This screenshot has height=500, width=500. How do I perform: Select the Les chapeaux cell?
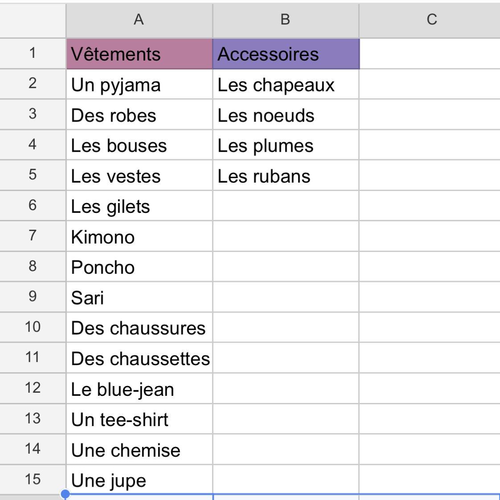click(286, 85)
